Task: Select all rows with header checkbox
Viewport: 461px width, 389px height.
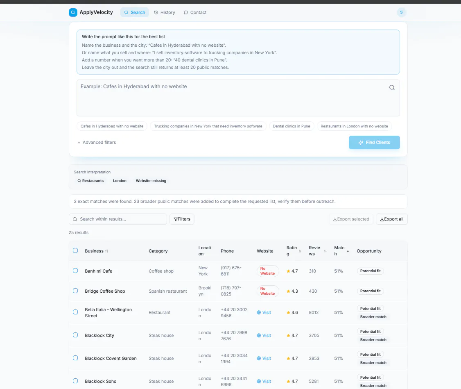Action: click(x=75, y=251)
